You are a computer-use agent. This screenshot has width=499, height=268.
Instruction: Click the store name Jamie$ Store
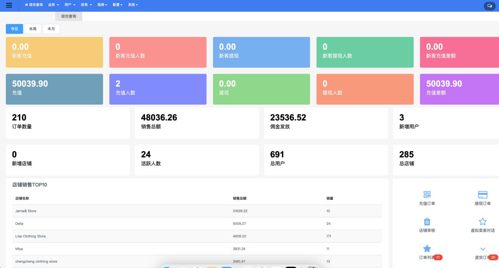[25, 211]
